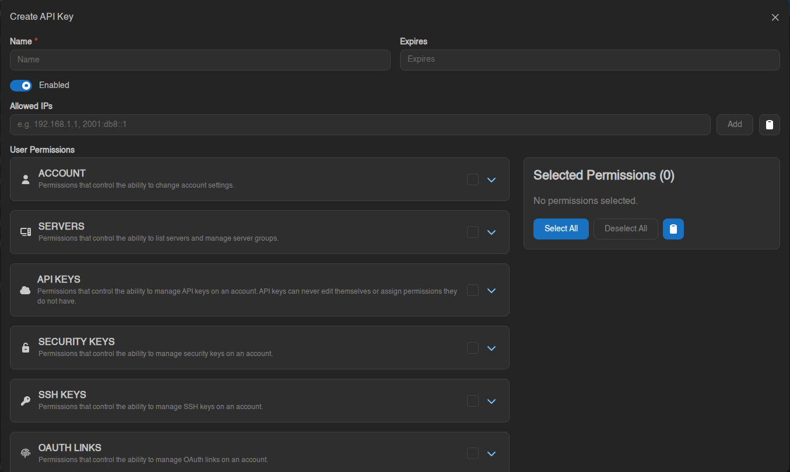This screenshot has height=472, width=790.
Task: Expand the SSH KEYS permissions section
Action: (x=491, y=401)
